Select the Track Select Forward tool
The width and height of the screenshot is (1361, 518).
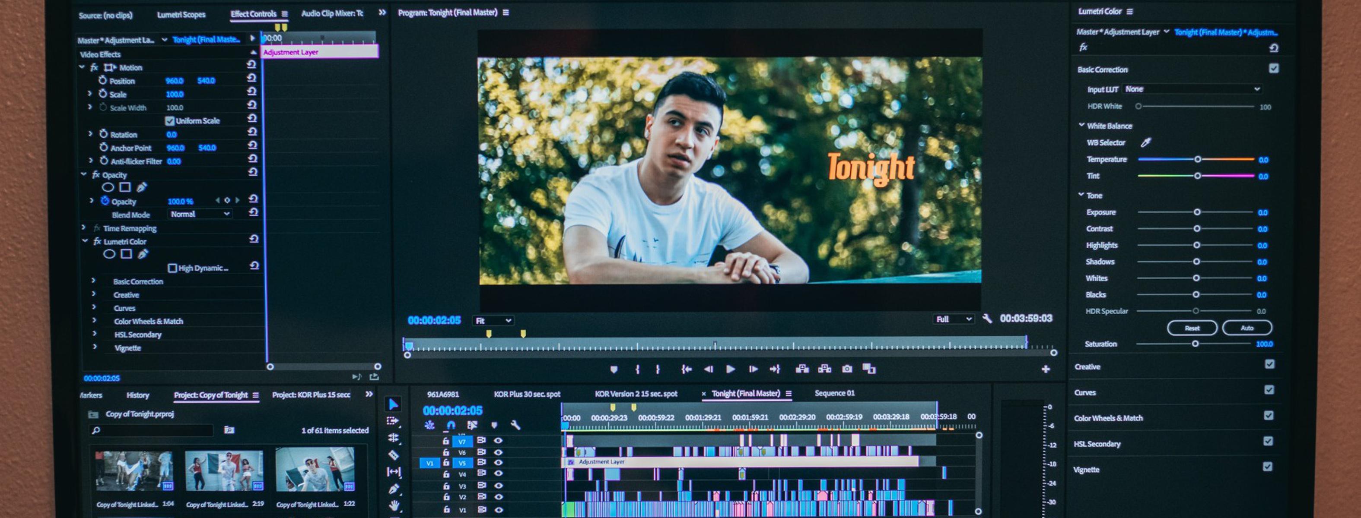click(x=393, y=421)
